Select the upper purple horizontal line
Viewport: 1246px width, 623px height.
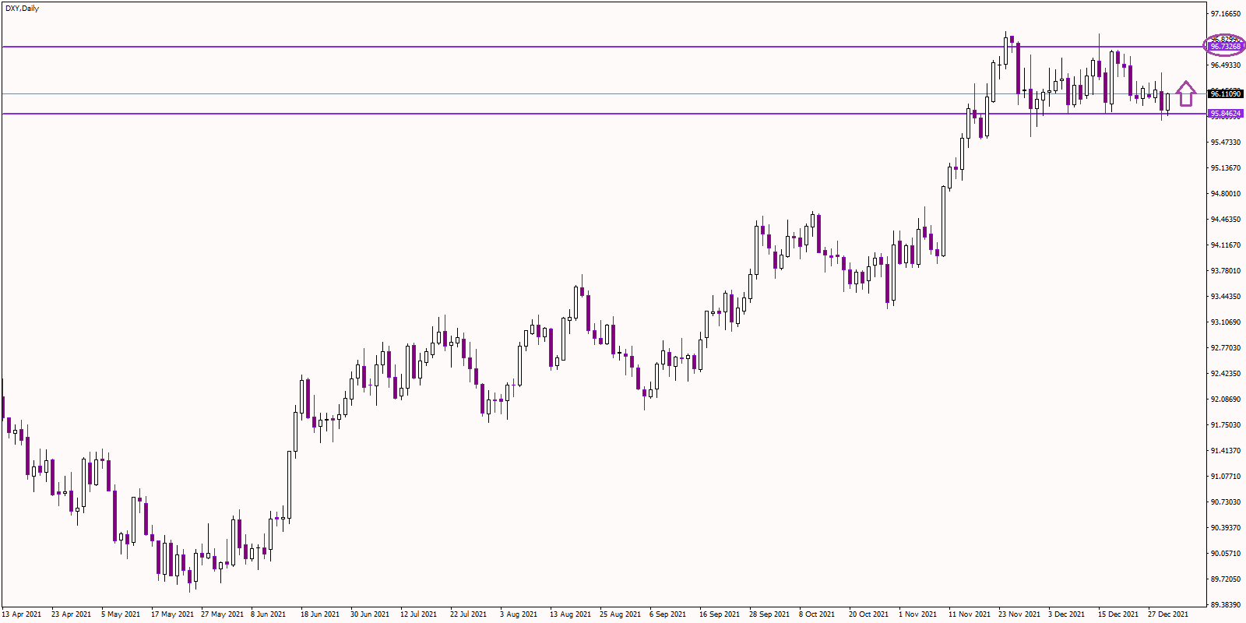coord(604,47)
